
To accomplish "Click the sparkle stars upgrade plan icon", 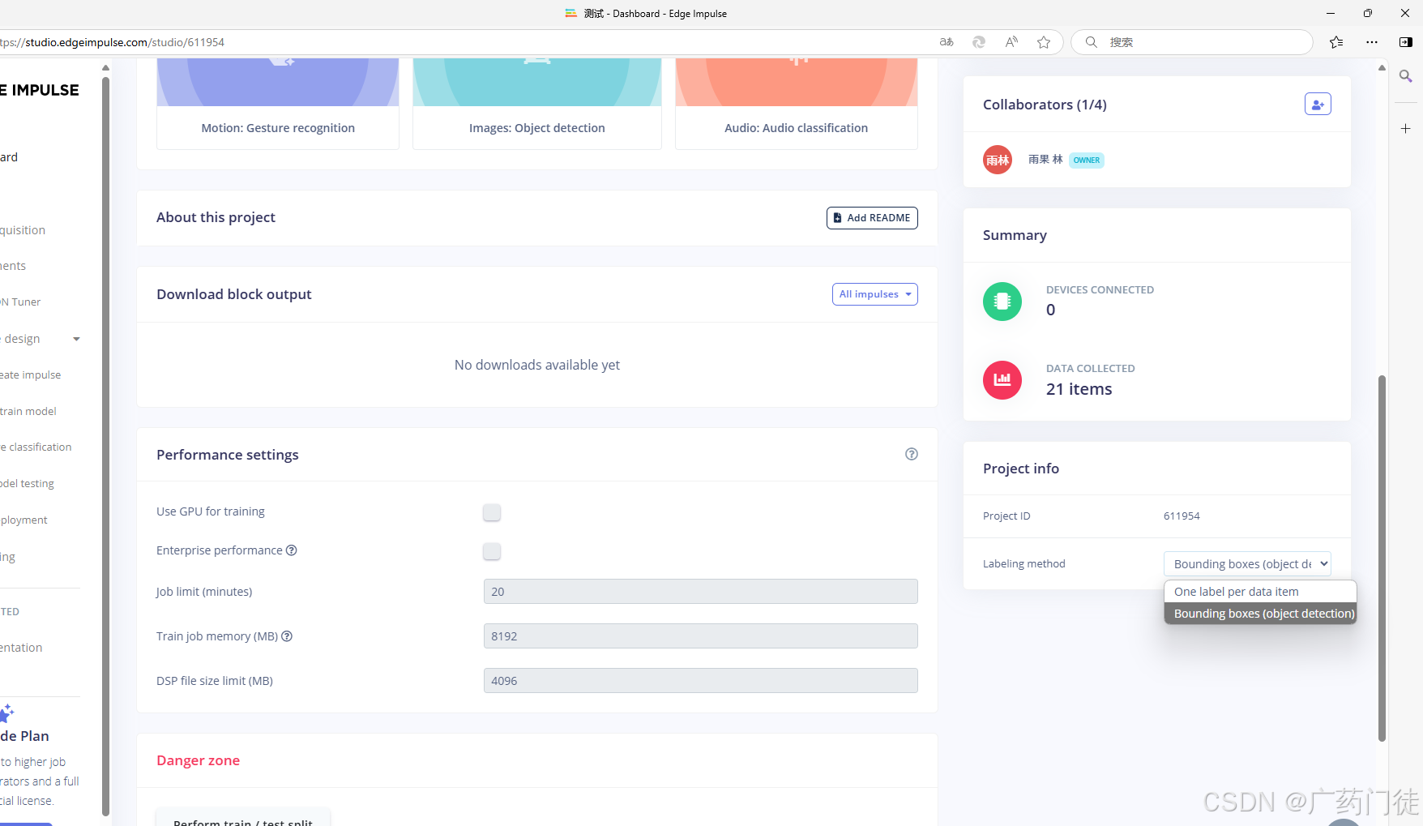I will 6,713.
